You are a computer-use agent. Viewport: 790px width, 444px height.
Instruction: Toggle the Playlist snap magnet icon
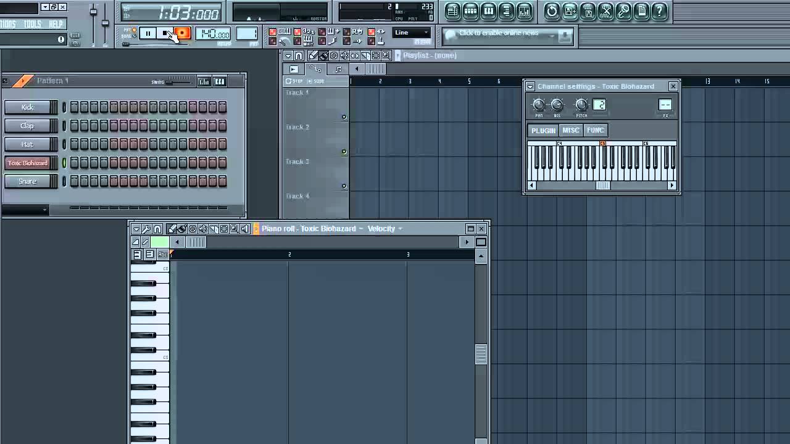299,55
